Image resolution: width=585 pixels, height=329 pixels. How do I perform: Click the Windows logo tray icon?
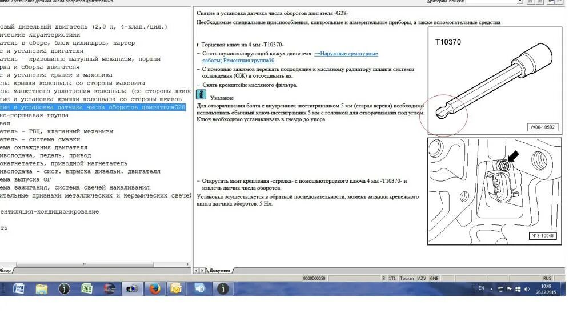pyautogui.click(x=518, y=289)
